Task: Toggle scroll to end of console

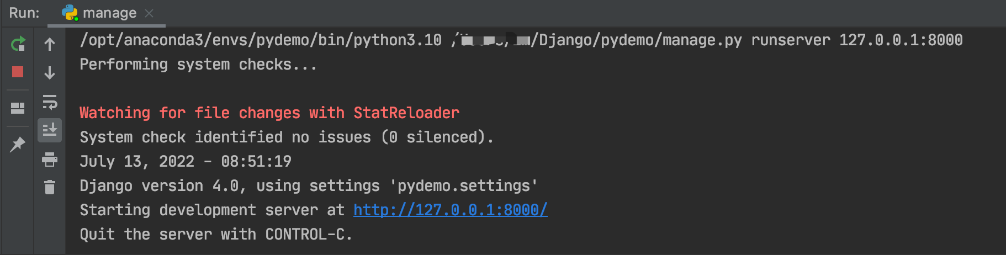Action: 50,130
